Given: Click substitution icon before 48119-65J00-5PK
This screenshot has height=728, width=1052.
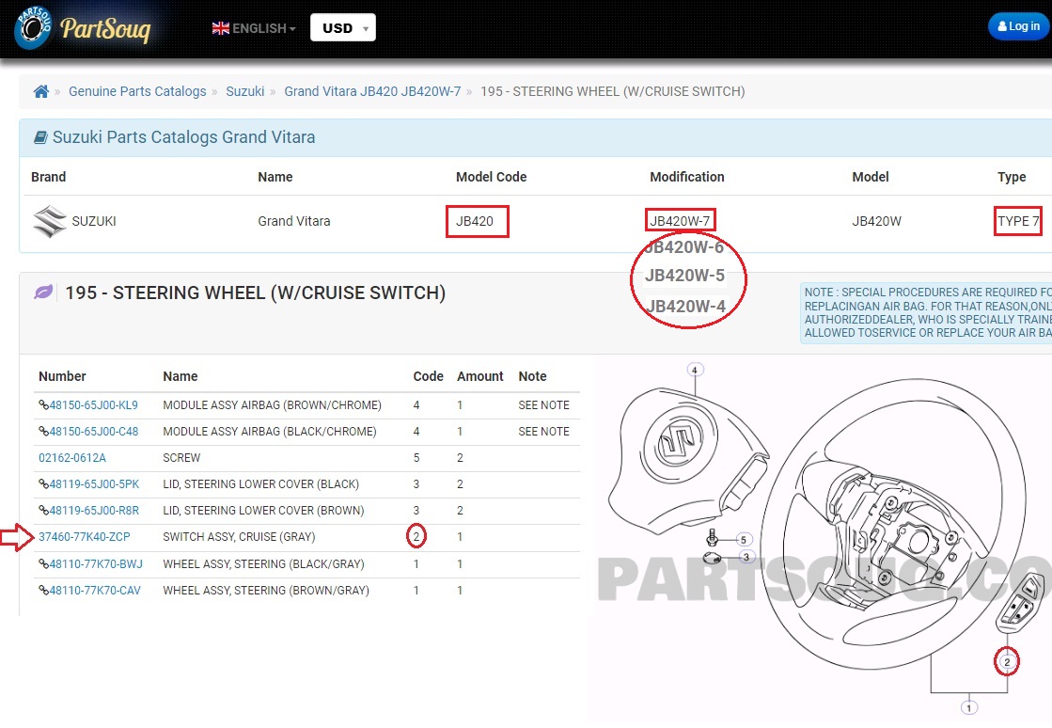Looking at the screenshot, I should (x=43, y=483).
